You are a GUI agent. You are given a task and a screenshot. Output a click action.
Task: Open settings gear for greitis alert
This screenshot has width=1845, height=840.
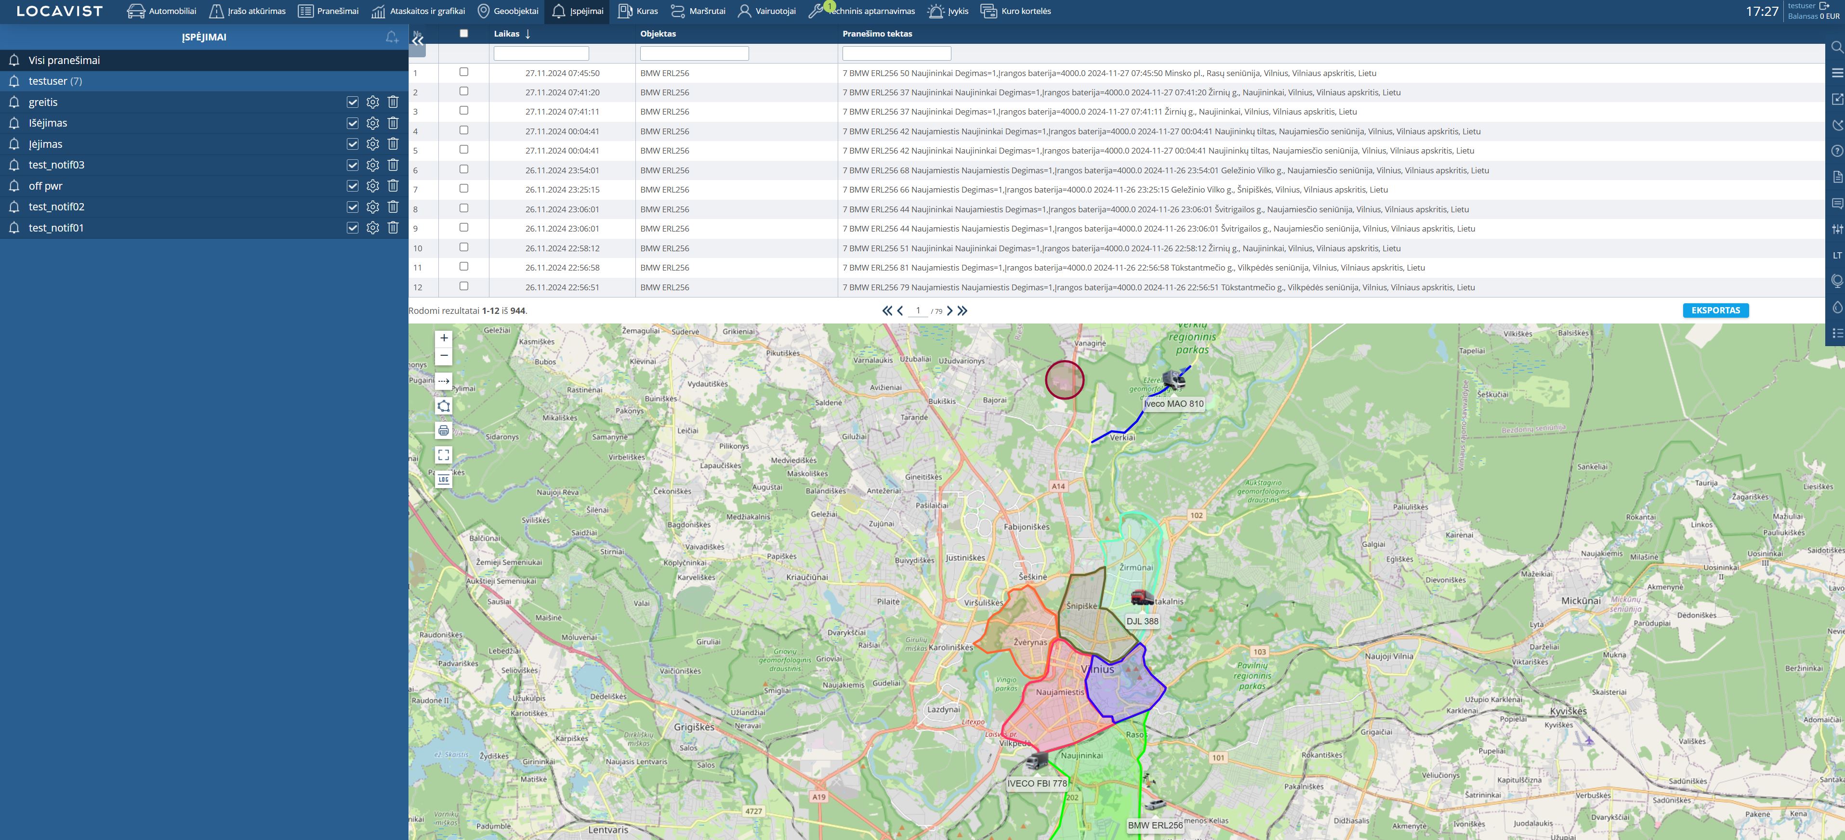372,103
